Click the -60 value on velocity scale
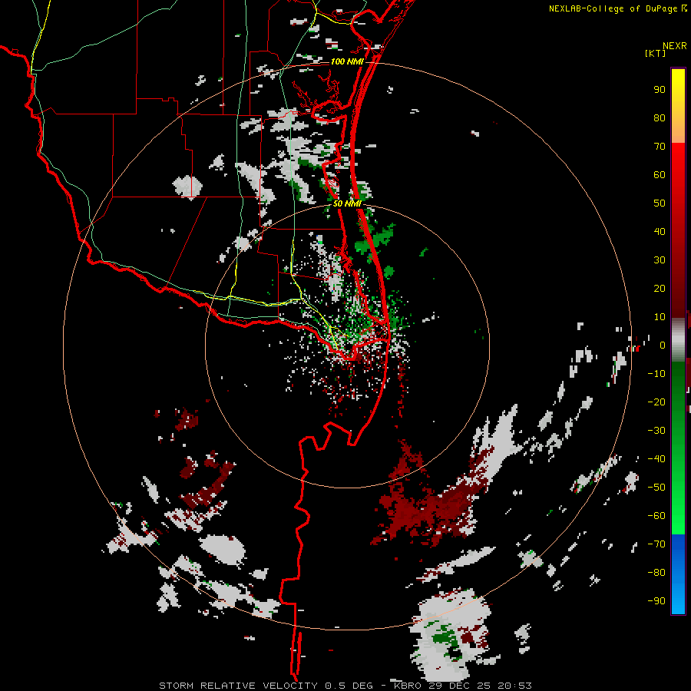691x691 pixels. 656,516
